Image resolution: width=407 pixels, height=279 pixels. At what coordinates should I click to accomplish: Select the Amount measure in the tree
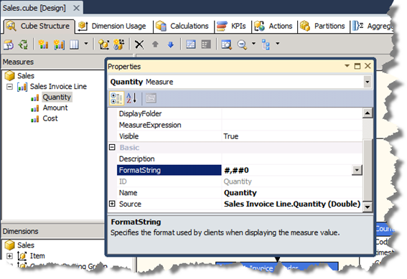pyautogui.click(x=55, y=108)
